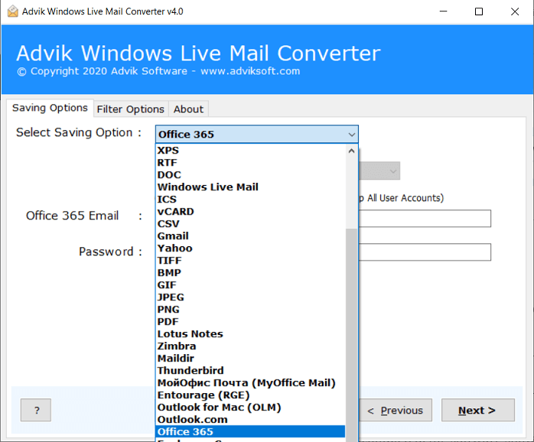Click the Advik envelope app icon

(12, 11)
